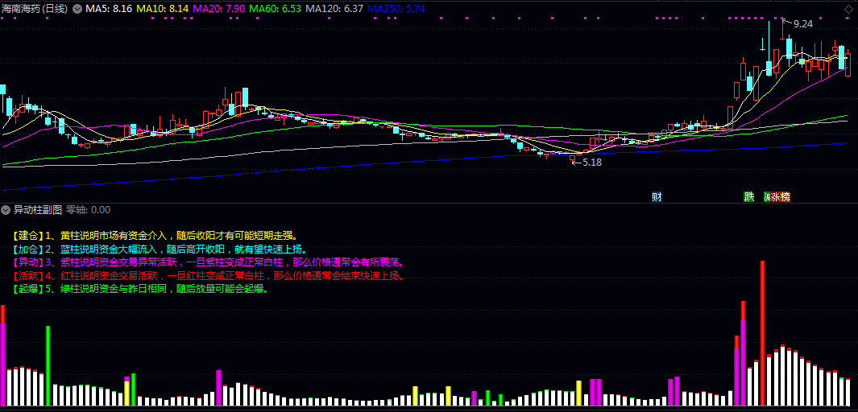Click the 9.24 high price label
Viewport: 858px width, 412px height.
(802, 24)
